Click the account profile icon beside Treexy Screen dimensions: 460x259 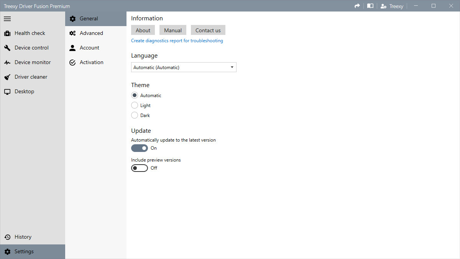[x=383, y=6]
